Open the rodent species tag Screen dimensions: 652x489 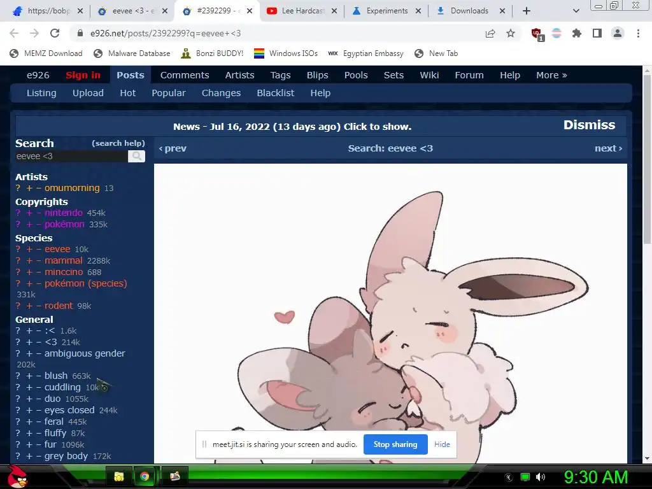coord(59,306)
